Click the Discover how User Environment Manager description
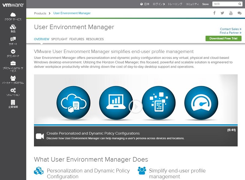 tap(115, 138)
